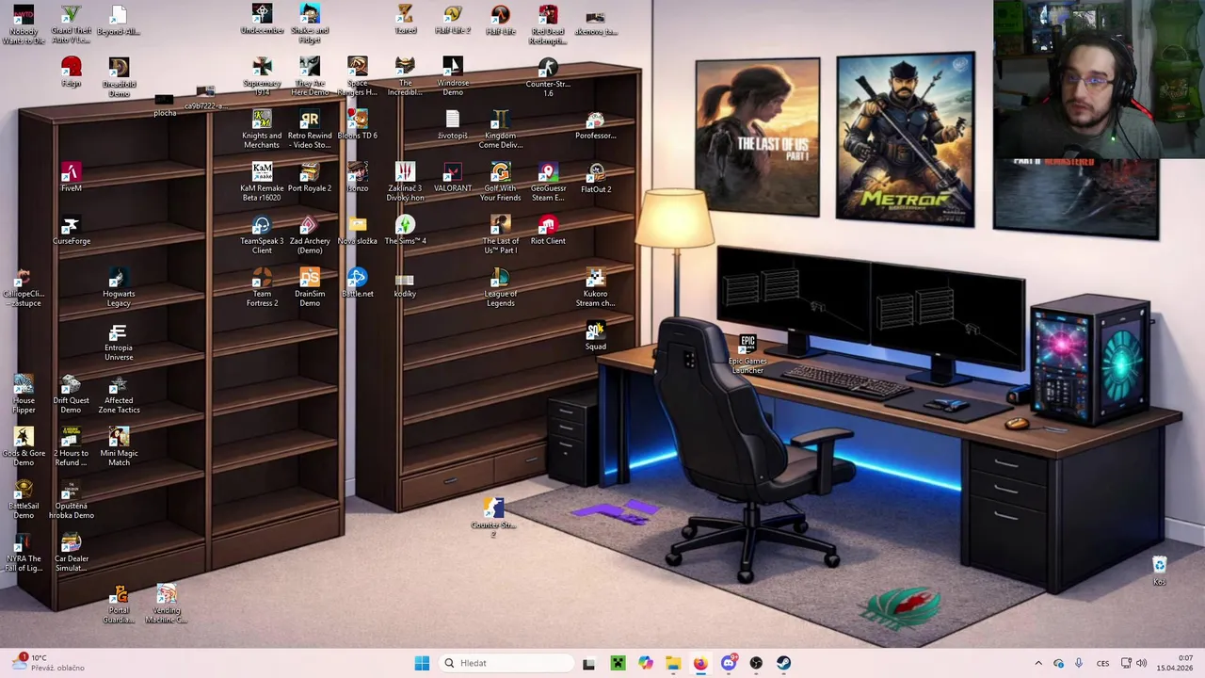Open the network tray icon

point(1126,663)
